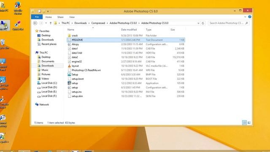Click Compressed in address bar path
This screenshot has height=152, width=270.
coord(98,23)
